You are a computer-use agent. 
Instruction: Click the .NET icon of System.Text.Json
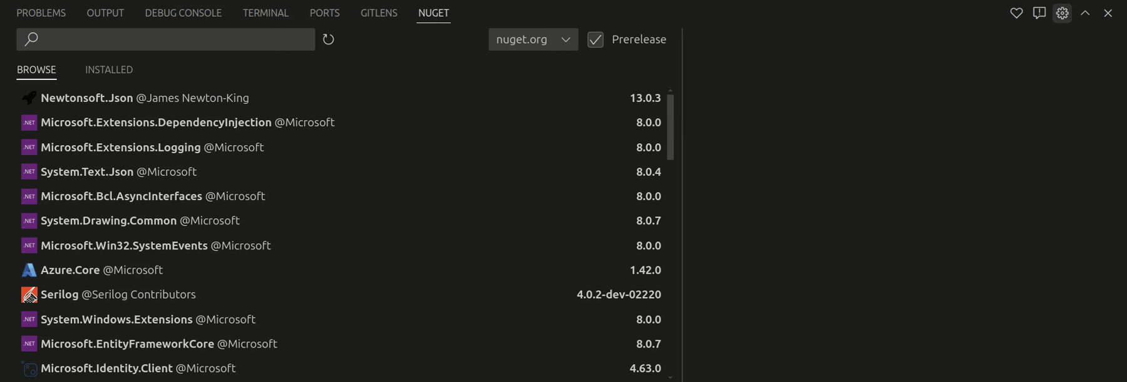[29, 172]
